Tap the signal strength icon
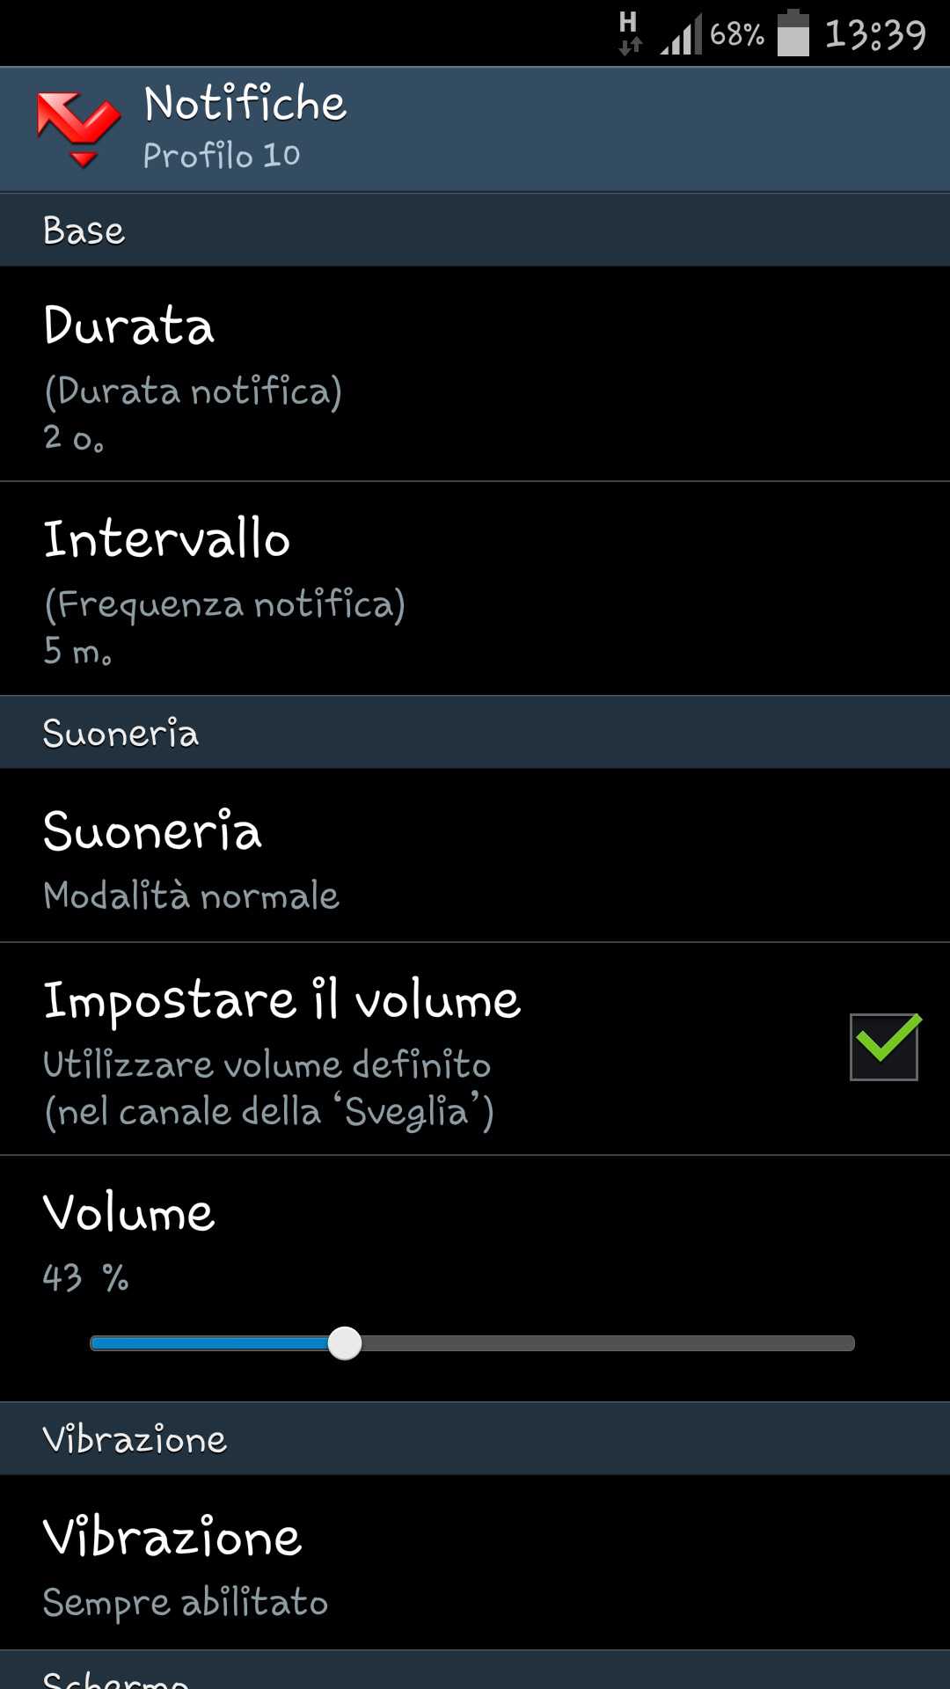 click(x=682, y=34)
